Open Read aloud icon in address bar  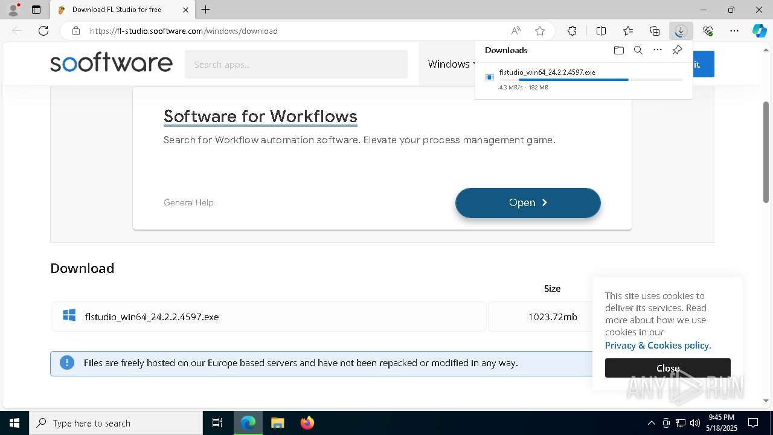516,31
